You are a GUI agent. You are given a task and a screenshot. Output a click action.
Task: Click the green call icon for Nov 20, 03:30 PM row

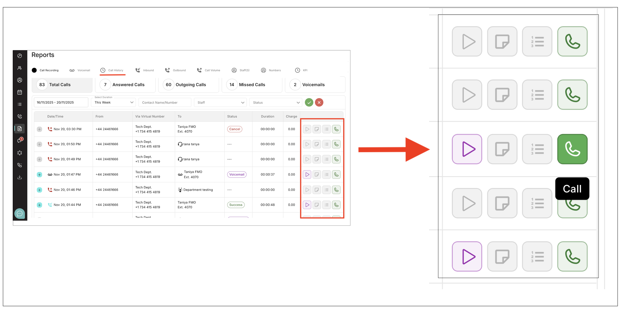(336, 129)
